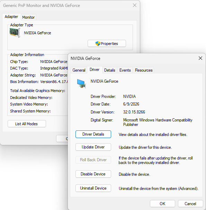Click the partially hidden button in Monitor window
This screenshot has width=206, height=210.
point(62,139)
